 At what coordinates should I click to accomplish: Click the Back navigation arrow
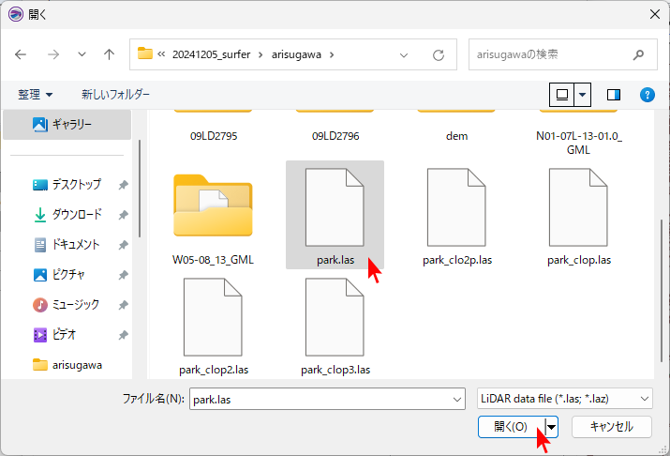point(21,54)
